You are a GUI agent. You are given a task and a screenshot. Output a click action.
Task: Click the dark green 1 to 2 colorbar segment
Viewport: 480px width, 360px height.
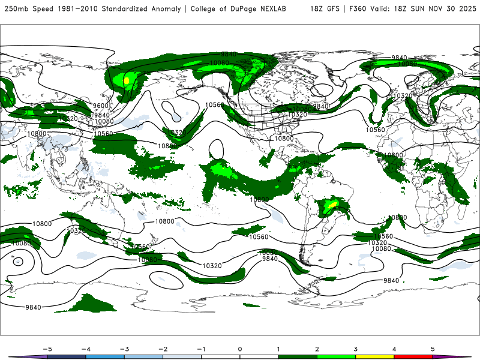(298, 357)
